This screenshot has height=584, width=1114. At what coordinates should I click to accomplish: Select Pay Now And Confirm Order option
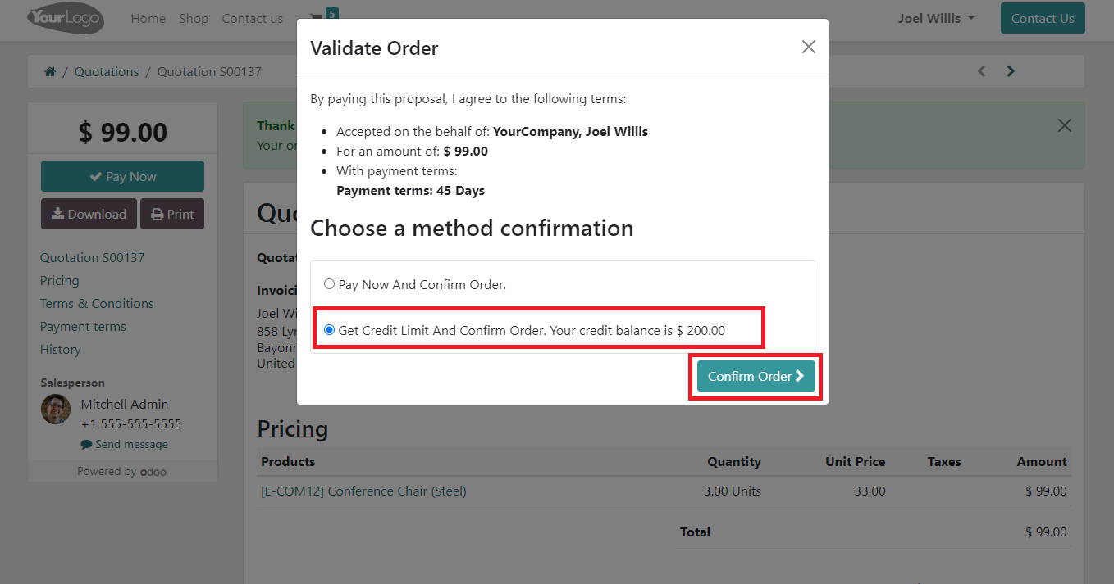329,285
